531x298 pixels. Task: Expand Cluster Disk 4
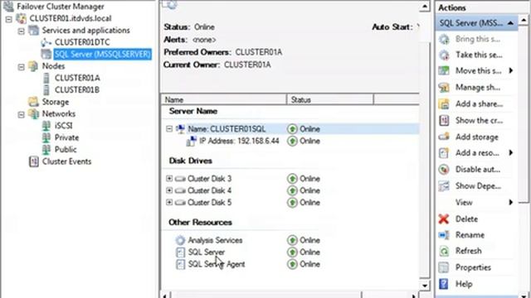(x=169, y=190)
